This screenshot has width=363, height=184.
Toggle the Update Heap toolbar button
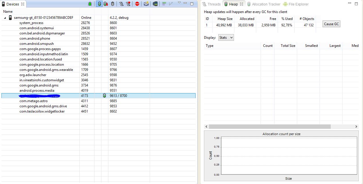pyautogui.click(x=99, y=4)
